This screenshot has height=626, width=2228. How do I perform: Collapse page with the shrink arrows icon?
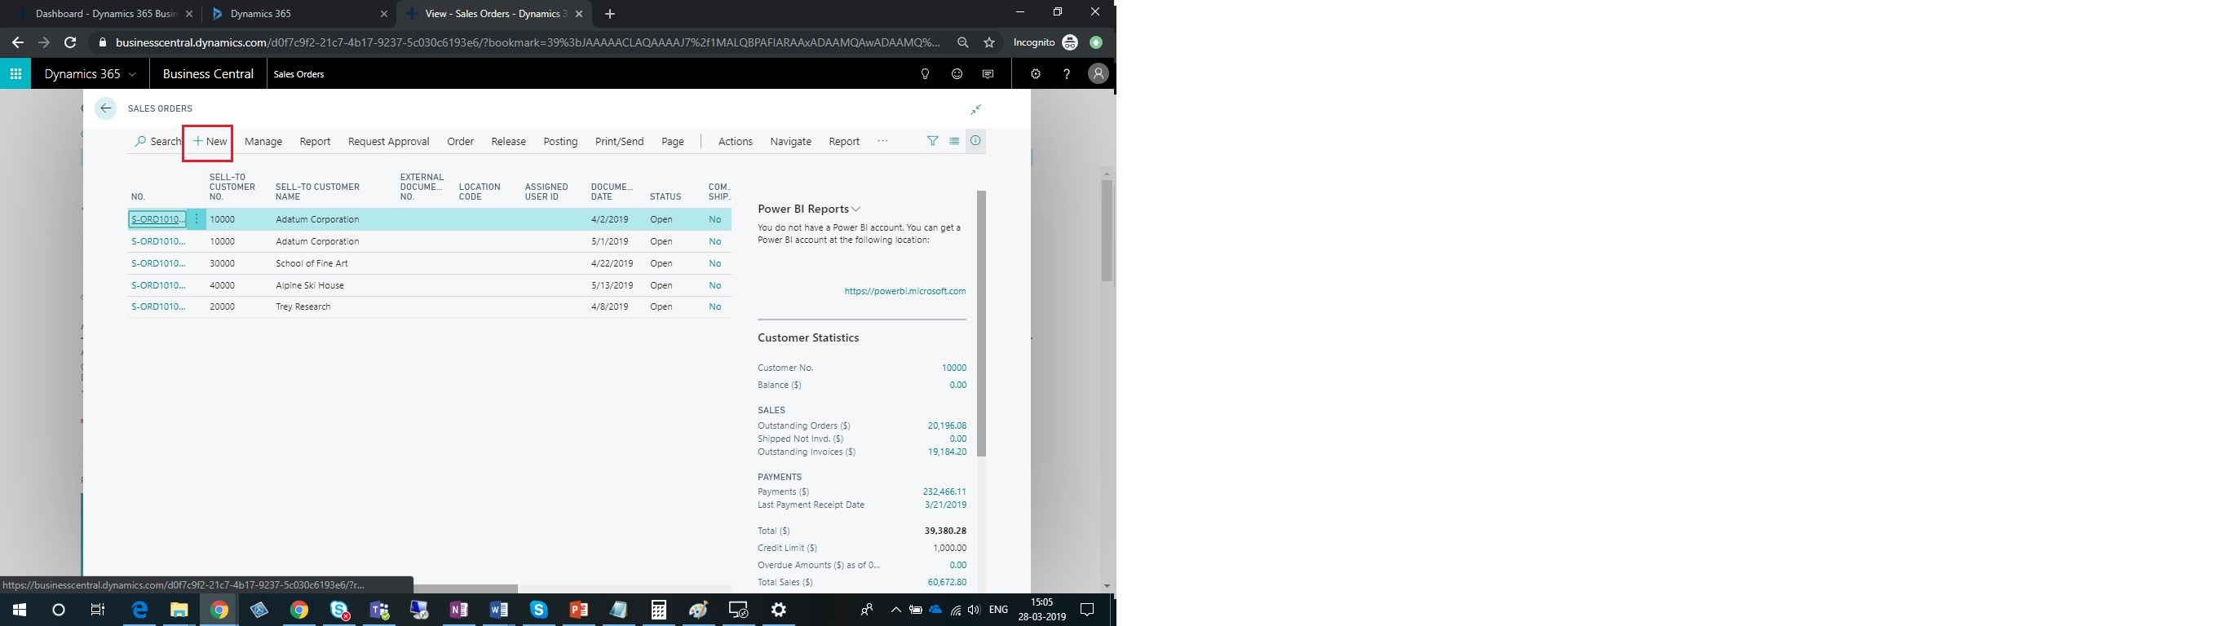point(975,110)
